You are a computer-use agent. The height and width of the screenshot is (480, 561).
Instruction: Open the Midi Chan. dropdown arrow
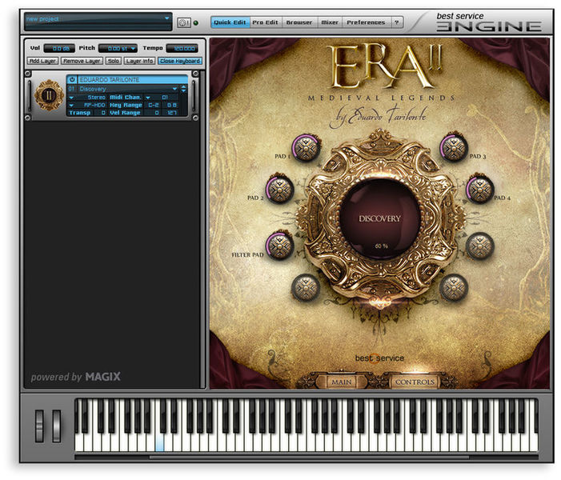tap(148, 98)
